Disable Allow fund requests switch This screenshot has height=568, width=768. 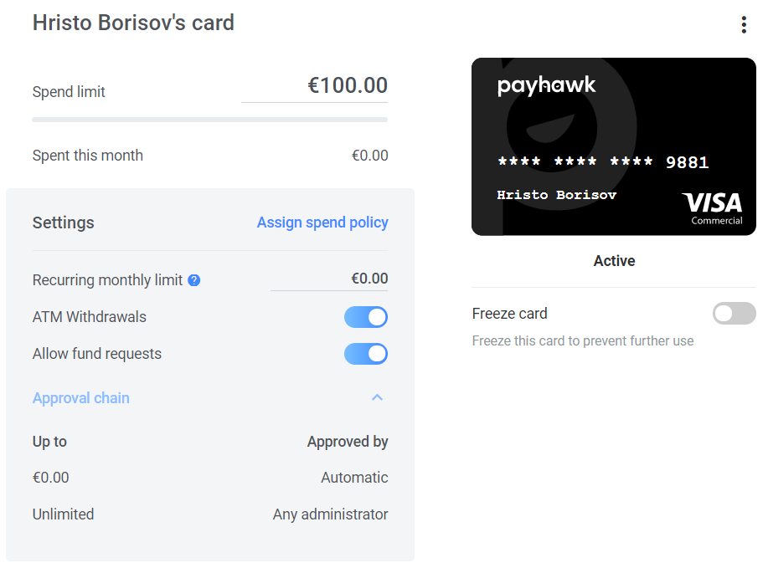366,354
